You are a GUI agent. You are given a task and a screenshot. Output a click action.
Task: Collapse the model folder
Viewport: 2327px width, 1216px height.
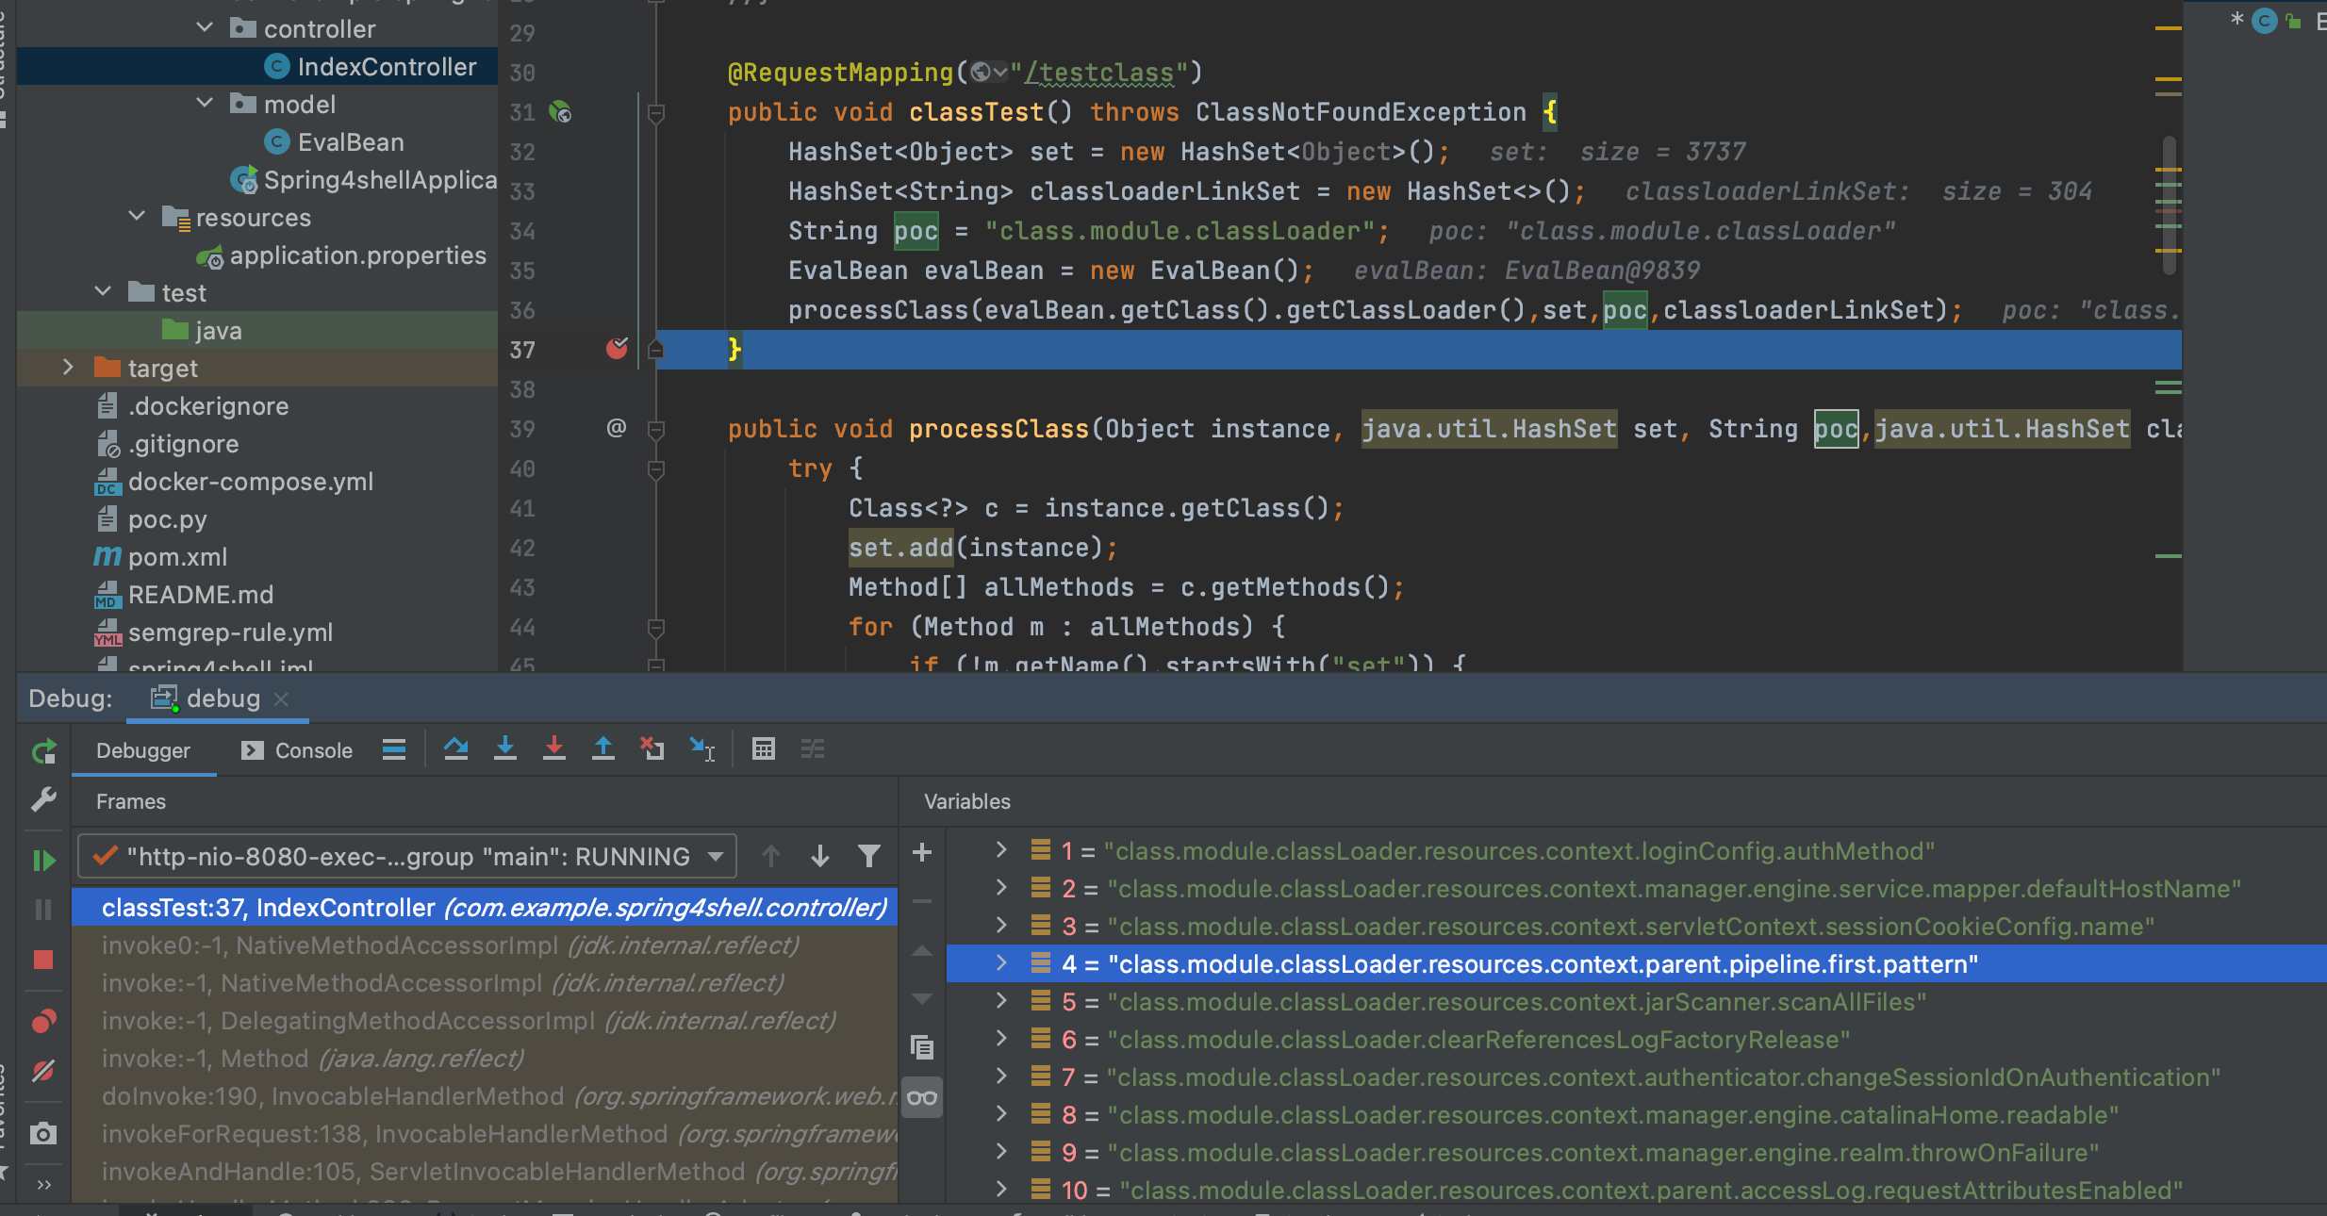click(205, 104)
